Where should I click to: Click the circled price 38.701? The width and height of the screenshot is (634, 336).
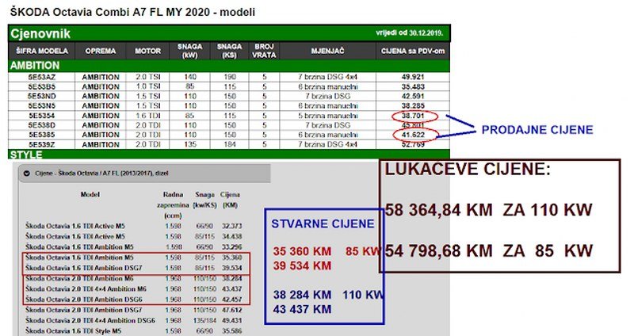pos(411,116)
